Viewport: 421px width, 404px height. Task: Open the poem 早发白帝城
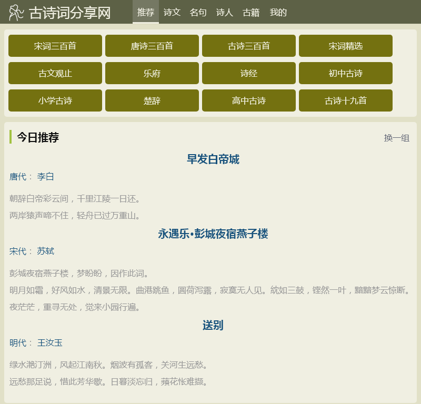coord(213,159)
